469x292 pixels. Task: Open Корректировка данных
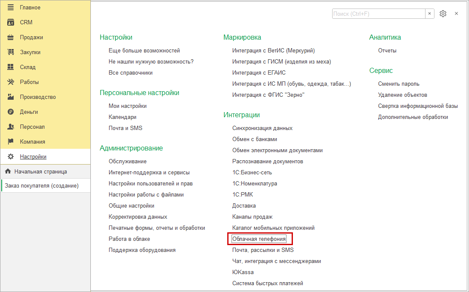point(138,217)
